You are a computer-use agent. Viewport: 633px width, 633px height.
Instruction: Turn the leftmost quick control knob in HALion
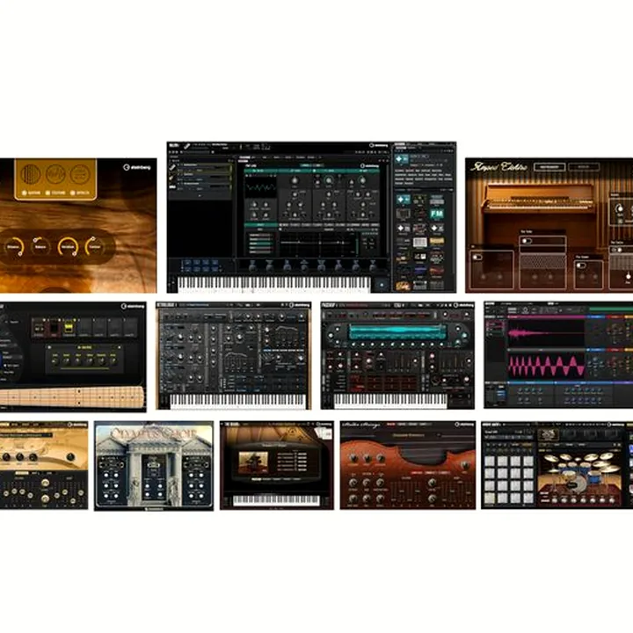click(x=252, y=266)
